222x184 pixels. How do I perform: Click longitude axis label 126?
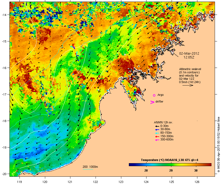tap(197, 182)
